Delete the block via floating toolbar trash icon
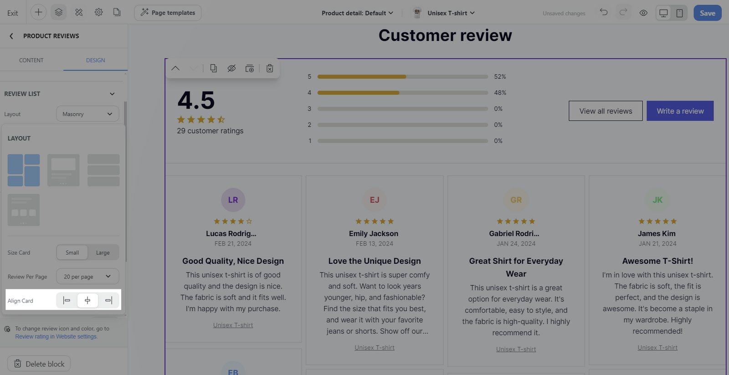Viewport: 729px width, 375px height. coord(270,68)
